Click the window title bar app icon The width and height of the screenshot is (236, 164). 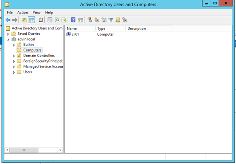7,4
